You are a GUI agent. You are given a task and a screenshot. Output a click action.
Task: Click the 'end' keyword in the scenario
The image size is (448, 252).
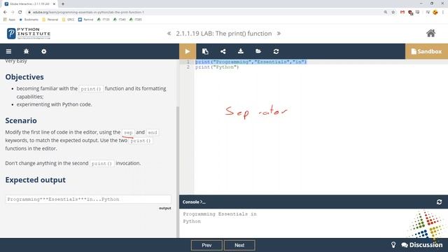click(153, 132)
